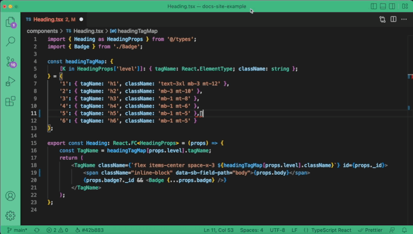Open the Extensions view
The image size is (413, 234).
10,101
